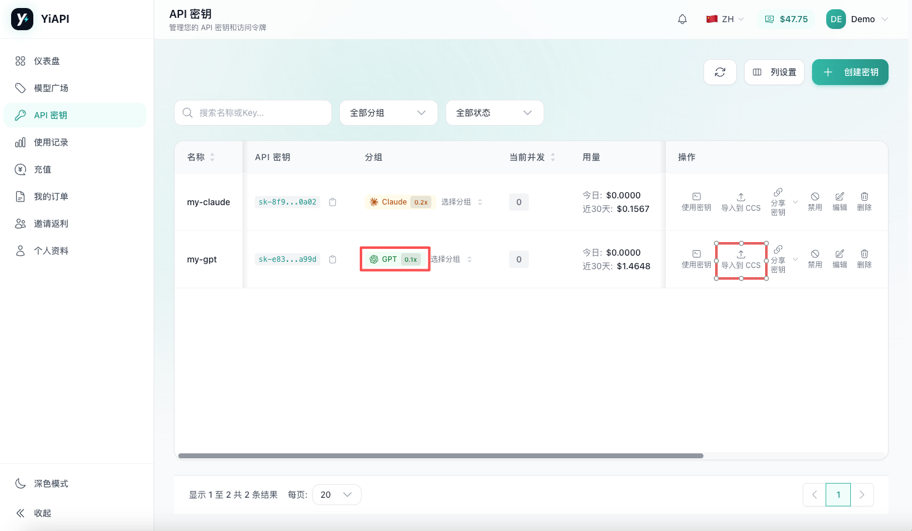Click the 创建密钥 button
912x531 pixels.
[850, 72]
